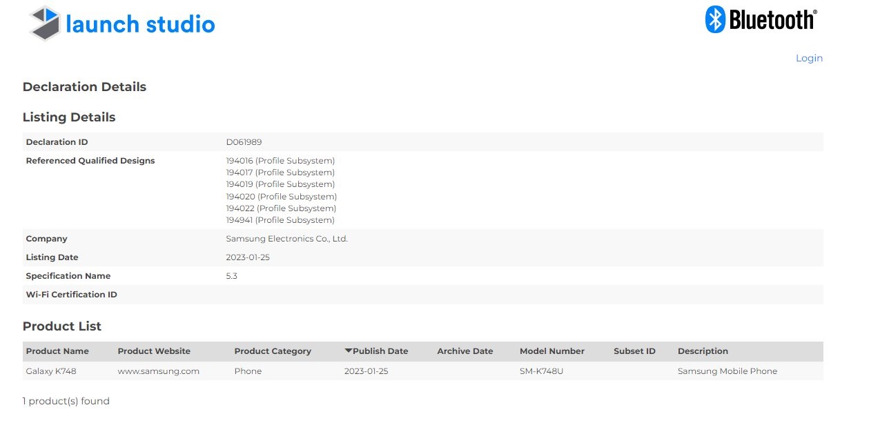Click the Bluetooth logo icon

(x=714, y=19)
